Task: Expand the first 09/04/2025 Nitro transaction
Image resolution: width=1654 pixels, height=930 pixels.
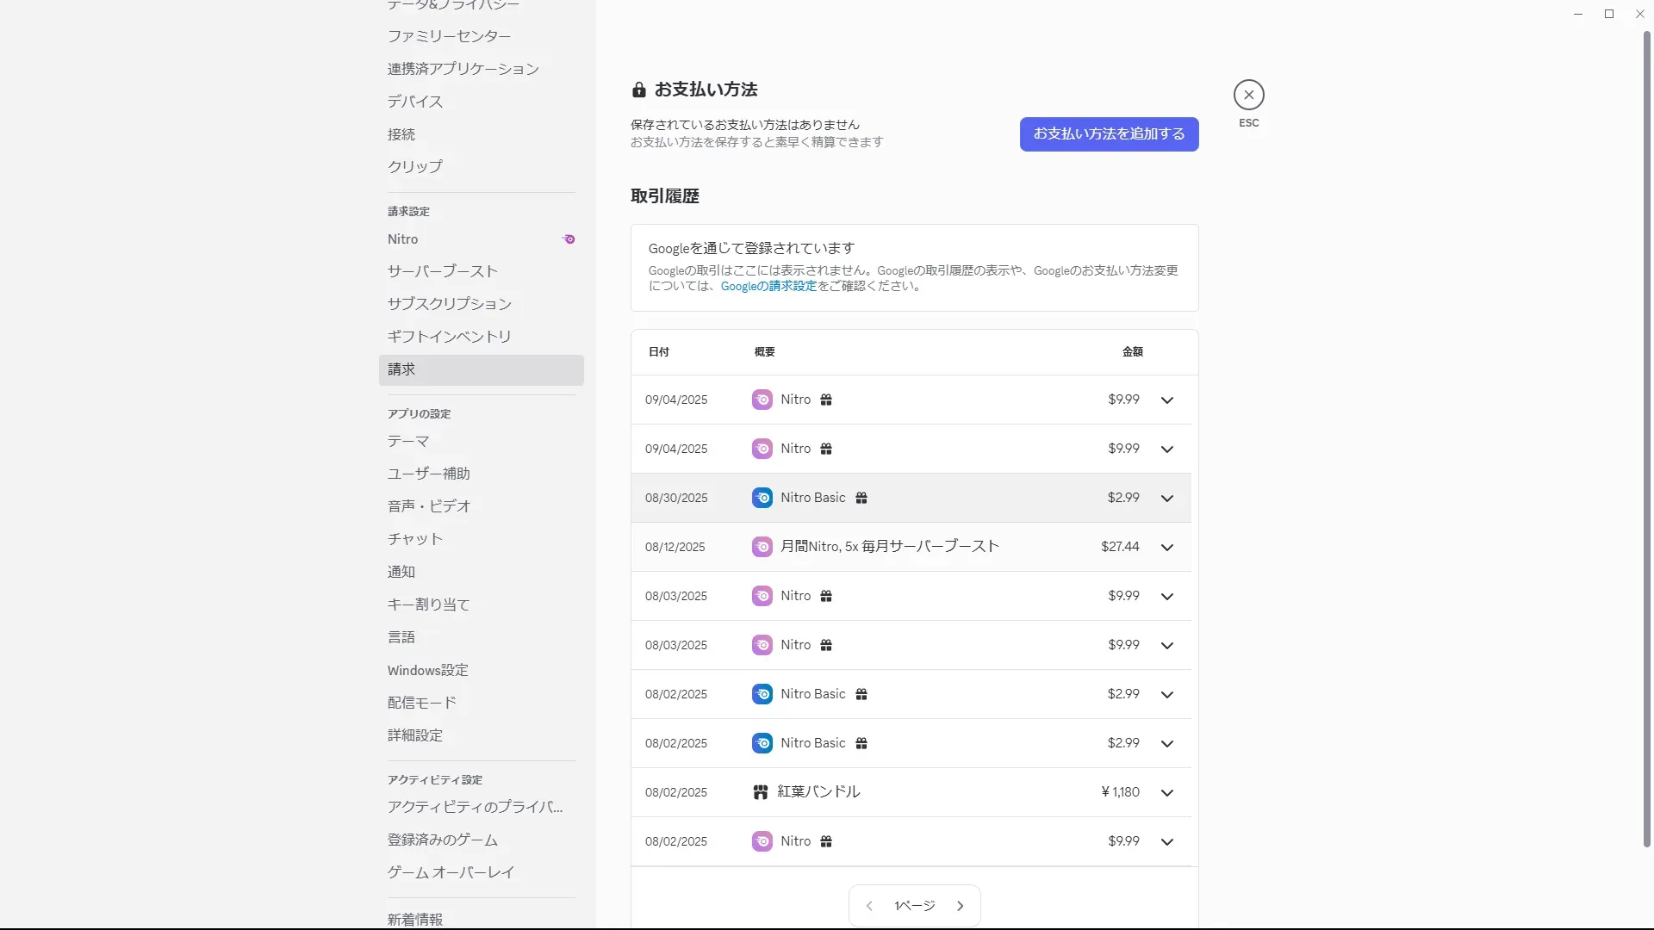Action: click(x=1166, y=400)
